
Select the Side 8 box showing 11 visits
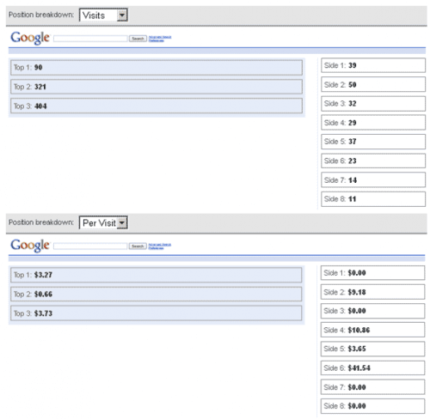[373, 199]
